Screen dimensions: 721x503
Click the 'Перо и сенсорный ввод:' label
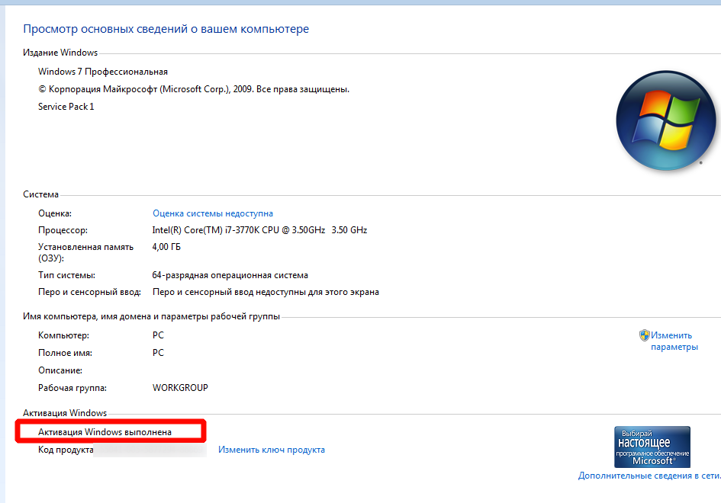click(x=90, y=292)
